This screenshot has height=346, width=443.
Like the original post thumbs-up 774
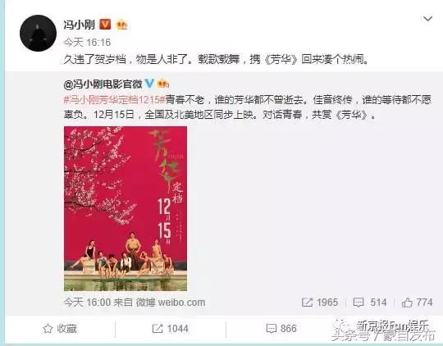point(418,303)
